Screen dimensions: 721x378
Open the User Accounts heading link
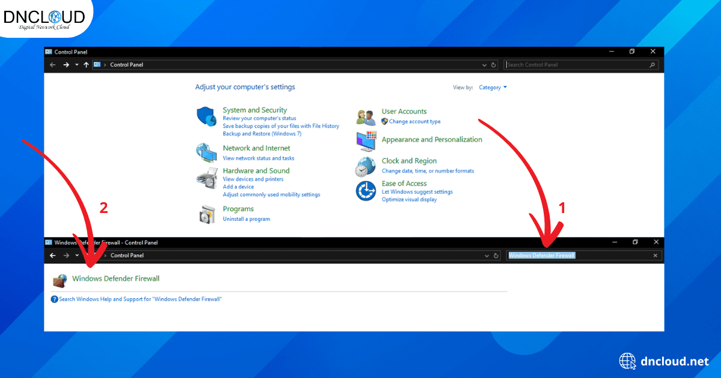(404, 112)
